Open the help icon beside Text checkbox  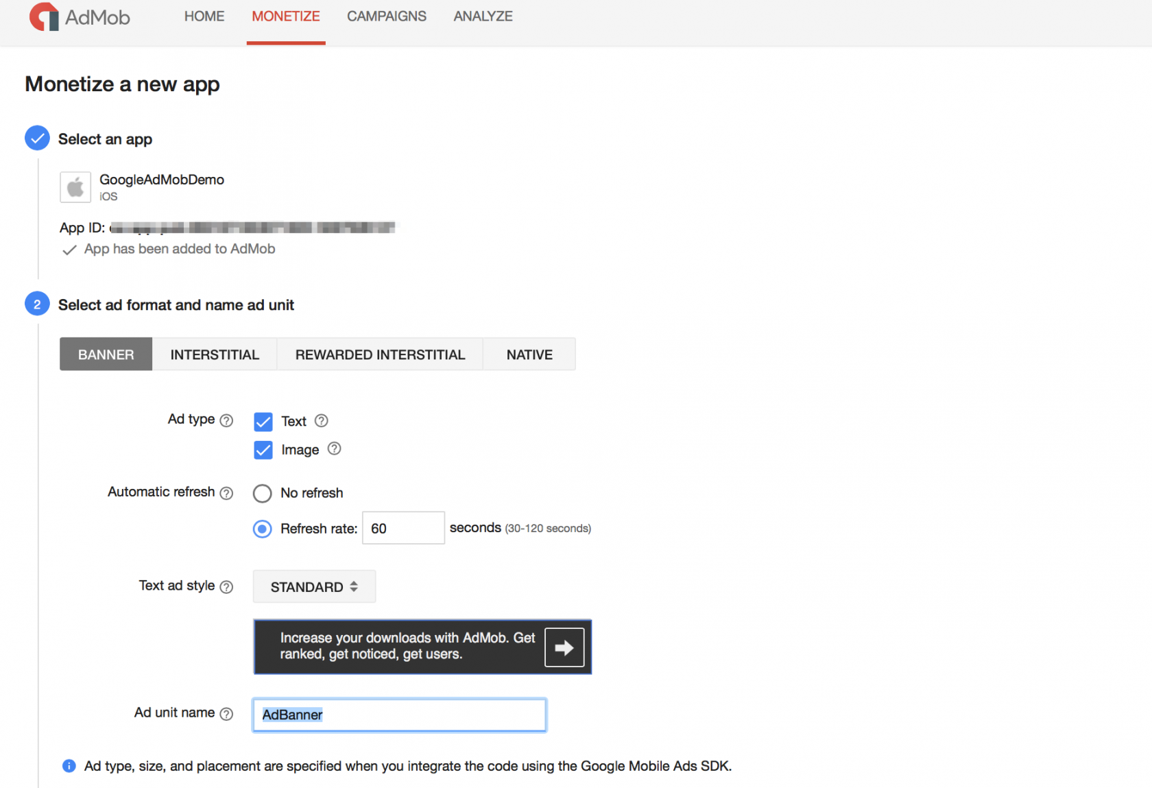pyautogui.click(x=321, y=420)
